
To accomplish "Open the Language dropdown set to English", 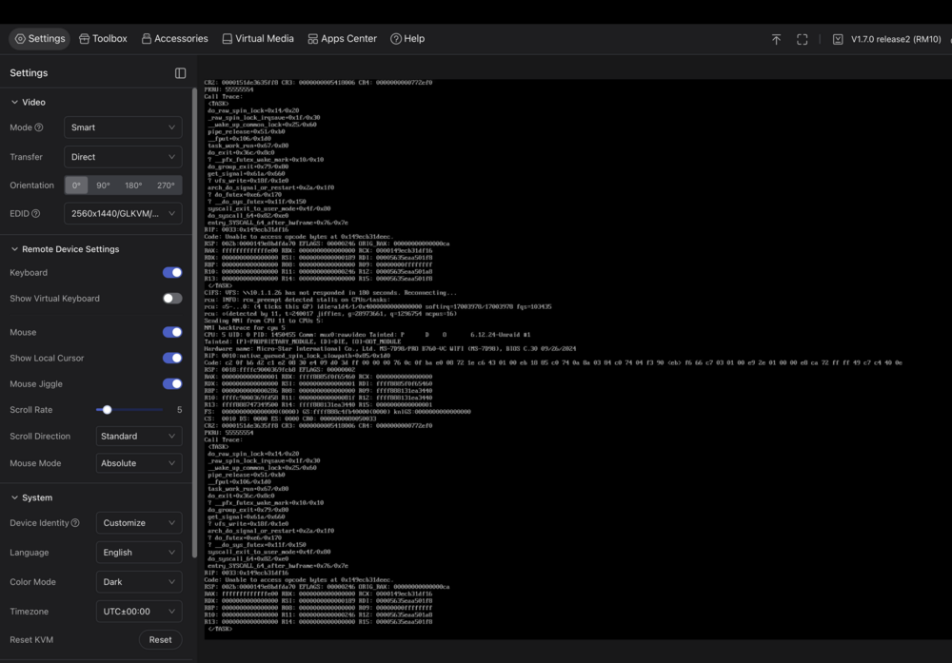I will [x=139, y=553].
